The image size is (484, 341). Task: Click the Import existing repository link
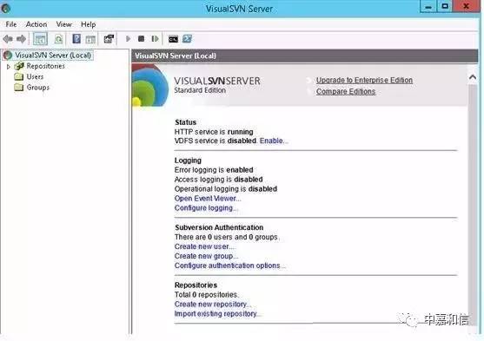tap(217, 313)
